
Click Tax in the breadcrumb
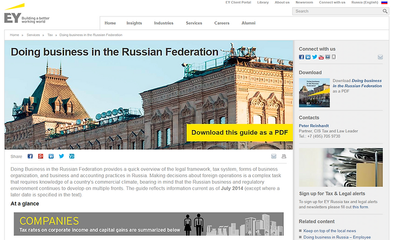click(50, 35)
